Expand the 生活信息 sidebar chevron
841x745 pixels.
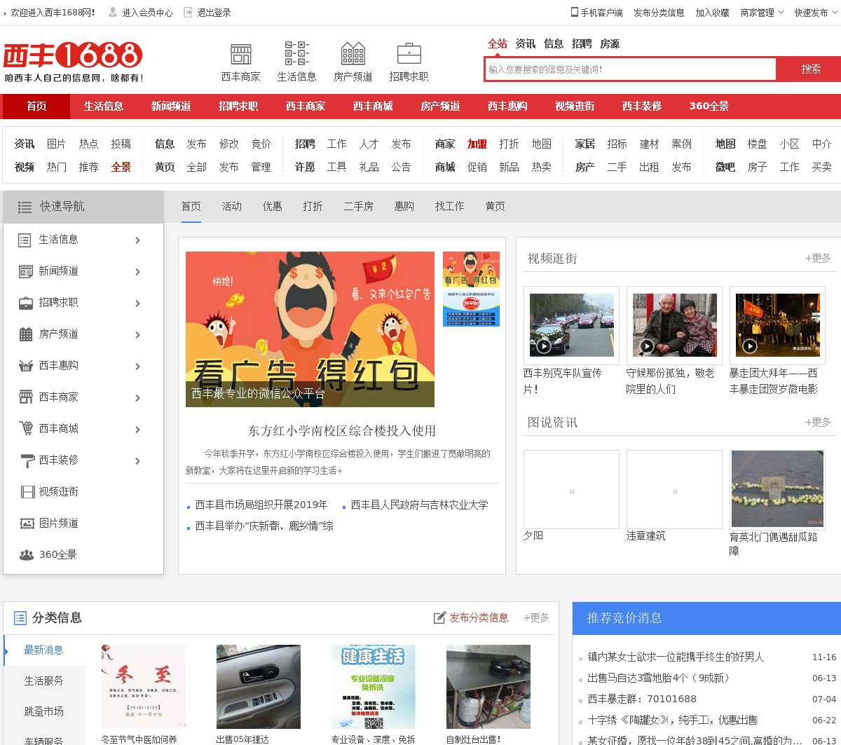click(137, 240)
